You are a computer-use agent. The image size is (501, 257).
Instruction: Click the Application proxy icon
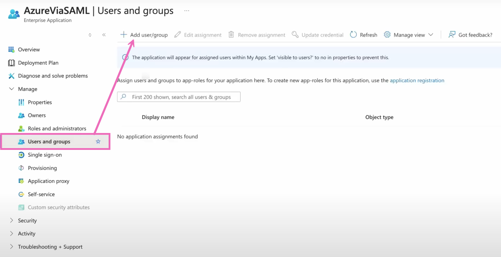coord(21,181)
